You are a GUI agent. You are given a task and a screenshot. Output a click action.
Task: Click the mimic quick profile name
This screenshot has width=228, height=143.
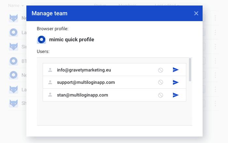point(72,39)
